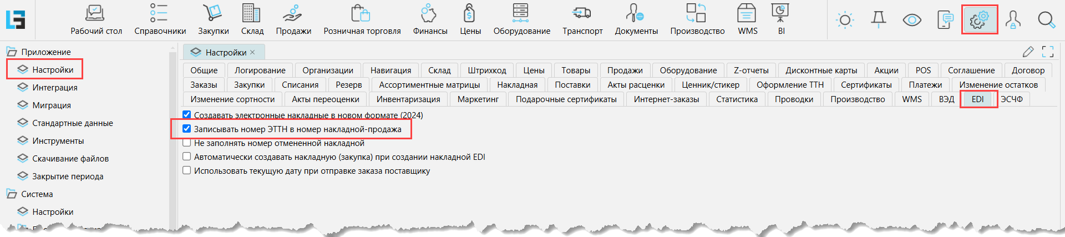Click the pencil edit icon
The width and height of the screenshot is (1065, 237).
(1028, 52)
